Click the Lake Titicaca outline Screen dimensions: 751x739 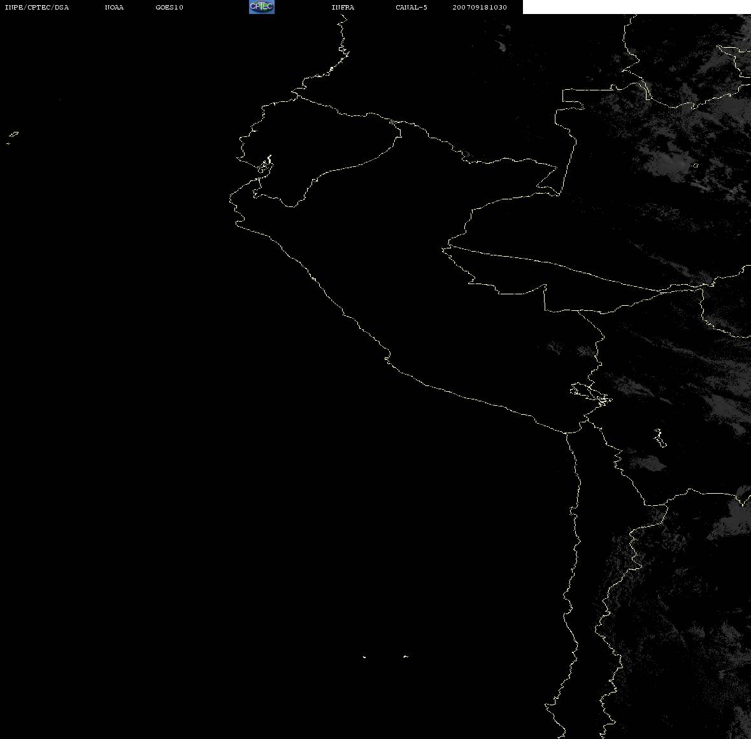[x=590, y=394]
